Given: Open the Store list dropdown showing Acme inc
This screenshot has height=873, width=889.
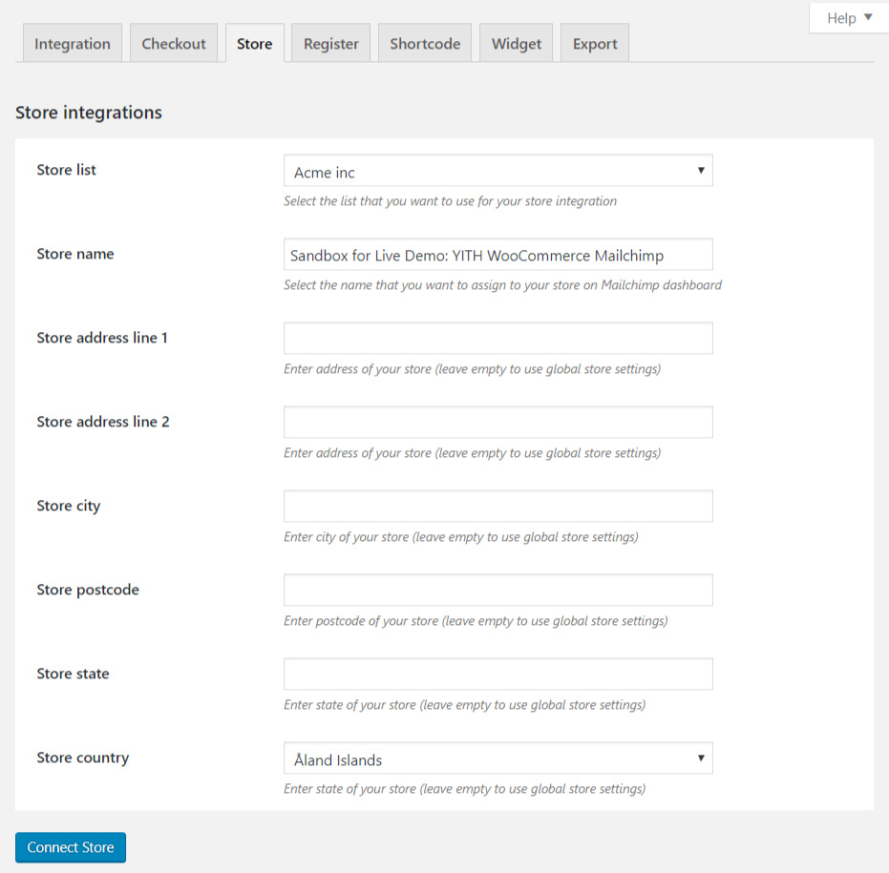Looking at the screenshot, I should (497, 172).
